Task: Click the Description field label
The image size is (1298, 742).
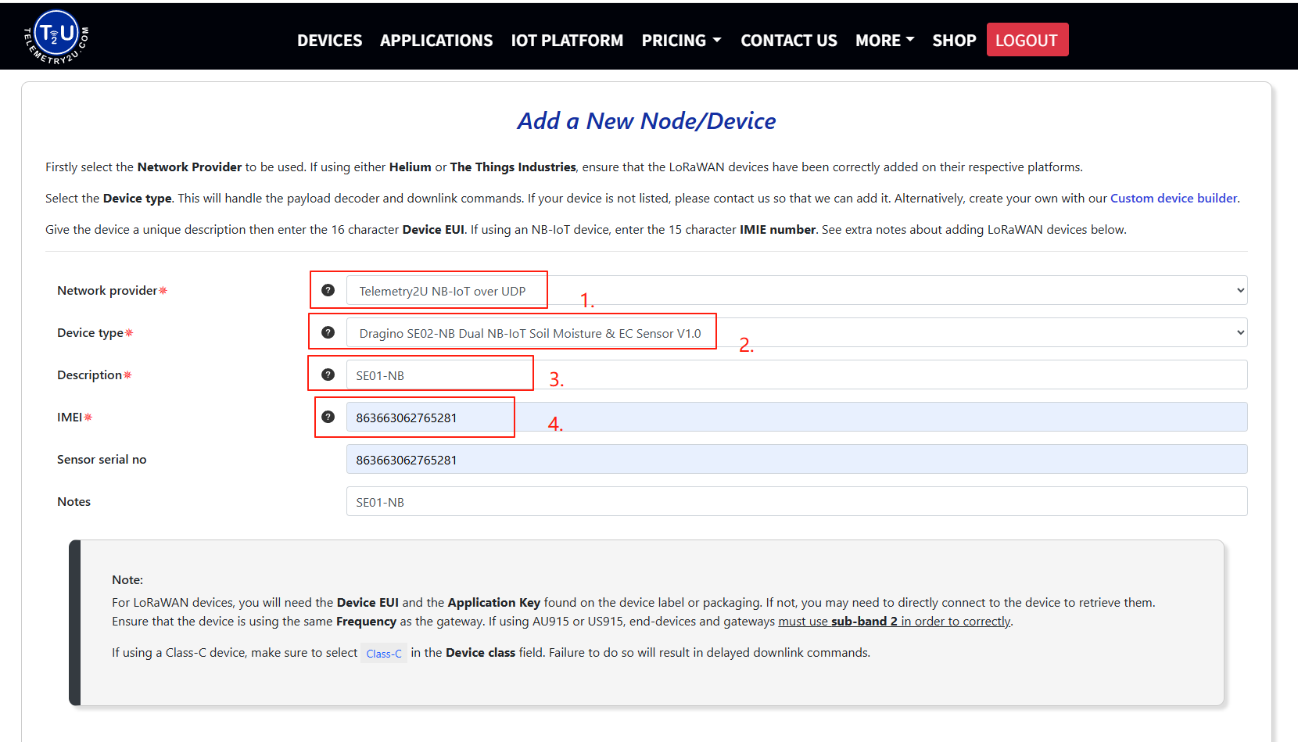Action: click(89, 375)
